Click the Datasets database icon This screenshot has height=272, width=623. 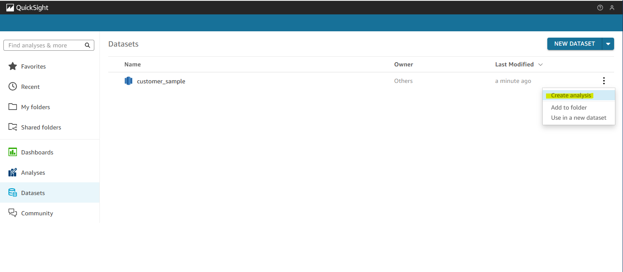click(x=13, y=193)
